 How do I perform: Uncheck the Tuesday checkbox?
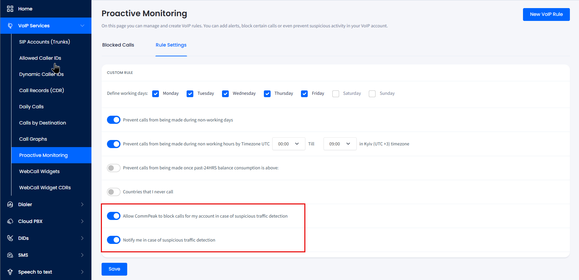(190, 94)
